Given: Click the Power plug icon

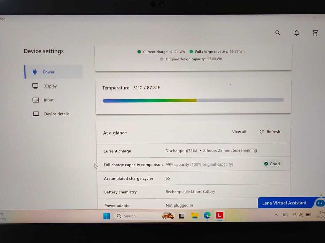Looking at the screenshot, I should (x=35, y=72).
